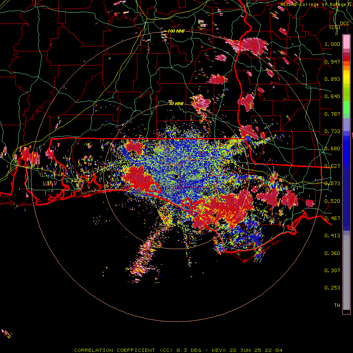The width and height of the screenshot is (353, 353).
Task: Click the black radar site marker at ring center
Action: coord(176,176)
